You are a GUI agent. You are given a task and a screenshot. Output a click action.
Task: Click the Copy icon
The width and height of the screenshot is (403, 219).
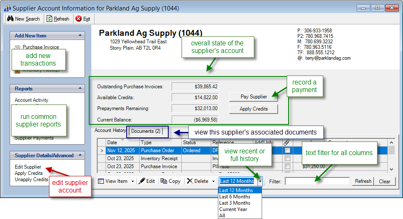coord(164,181)
